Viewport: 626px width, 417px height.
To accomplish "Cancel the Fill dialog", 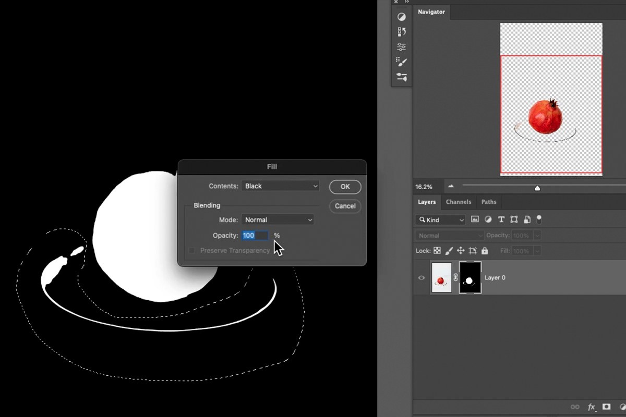I will point(345,206).
